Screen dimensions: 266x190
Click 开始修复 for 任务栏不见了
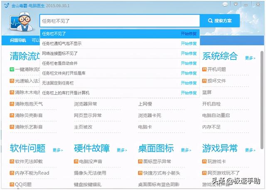(189, 34)
